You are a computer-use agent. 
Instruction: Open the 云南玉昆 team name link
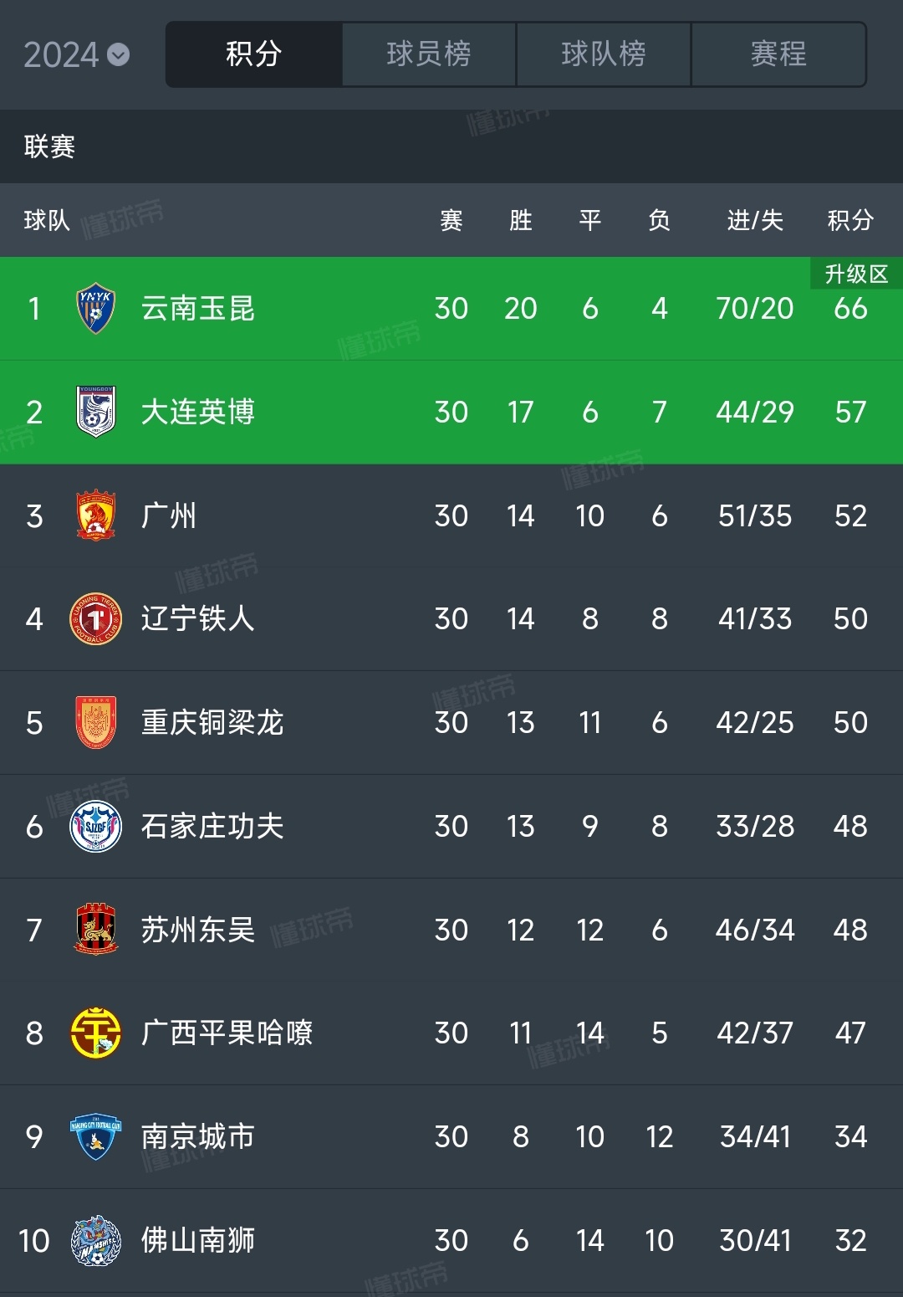[198, 308]
